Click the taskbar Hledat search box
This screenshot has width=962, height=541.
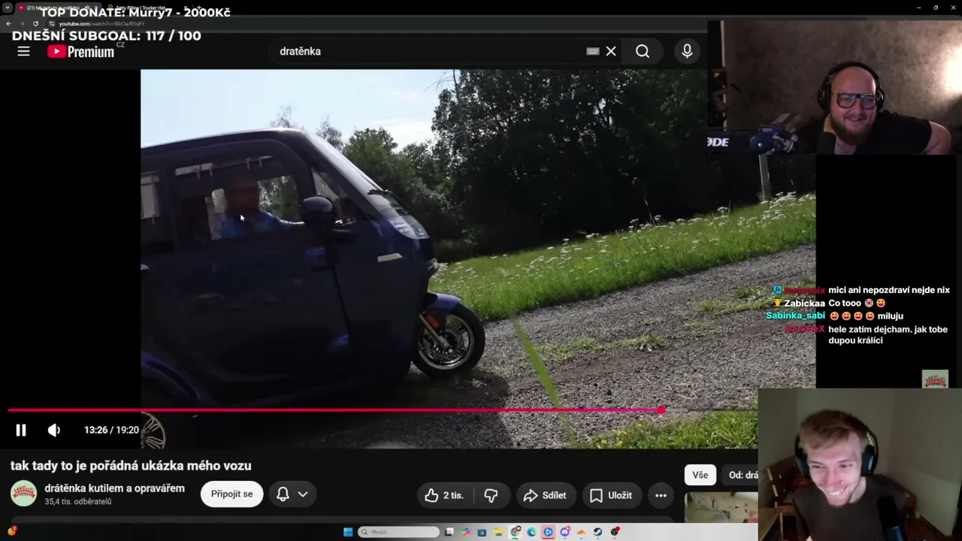pos(399,532)
